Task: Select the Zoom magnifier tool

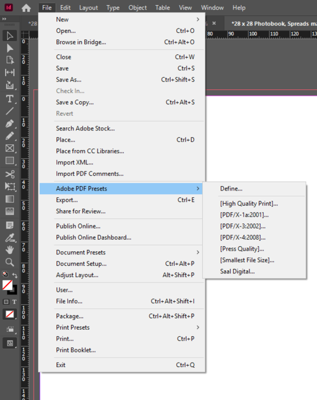Action: [10, 262]
